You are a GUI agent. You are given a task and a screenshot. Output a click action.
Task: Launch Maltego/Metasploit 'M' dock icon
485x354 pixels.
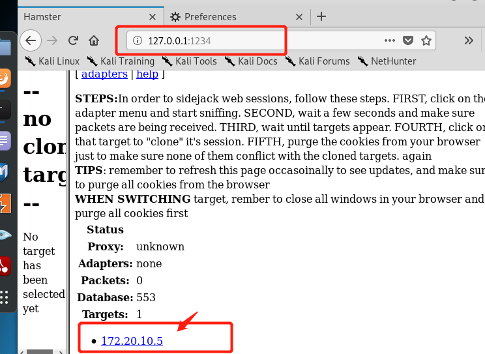(4, 172)
